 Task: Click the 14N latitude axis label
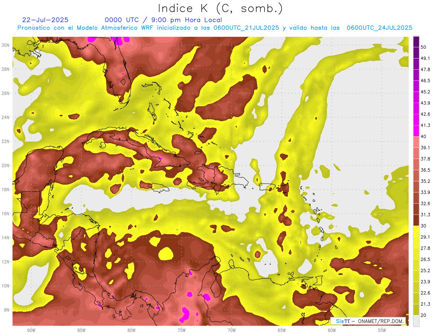(x=6, y=237)
